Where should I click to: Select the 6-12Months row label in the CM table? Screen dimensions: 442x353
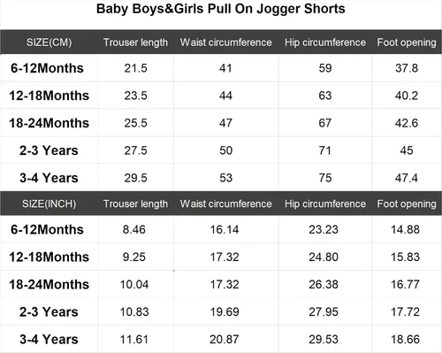47,68
